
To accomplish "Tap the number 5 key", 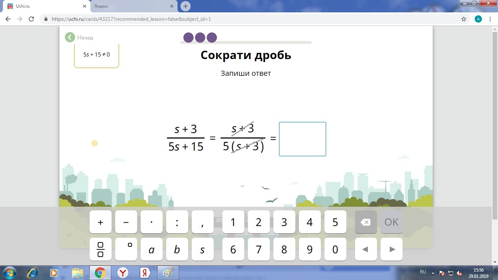I will pos(335,222).
